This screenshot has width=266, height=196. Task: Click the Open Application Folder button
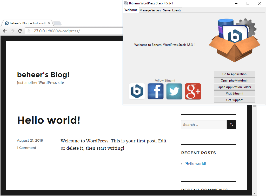(x=235, y=87)
